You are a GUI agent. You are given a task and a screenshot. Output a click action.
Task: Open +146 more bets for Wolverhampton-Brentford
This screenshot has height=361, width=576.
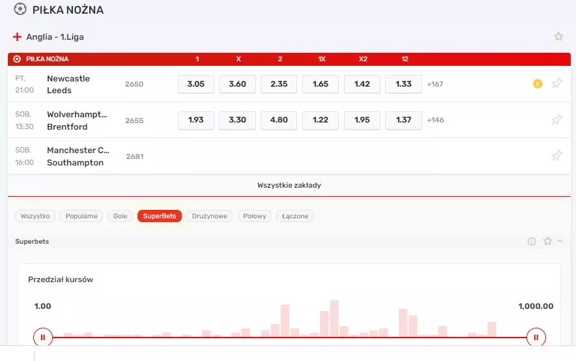(x=435, y=120)
